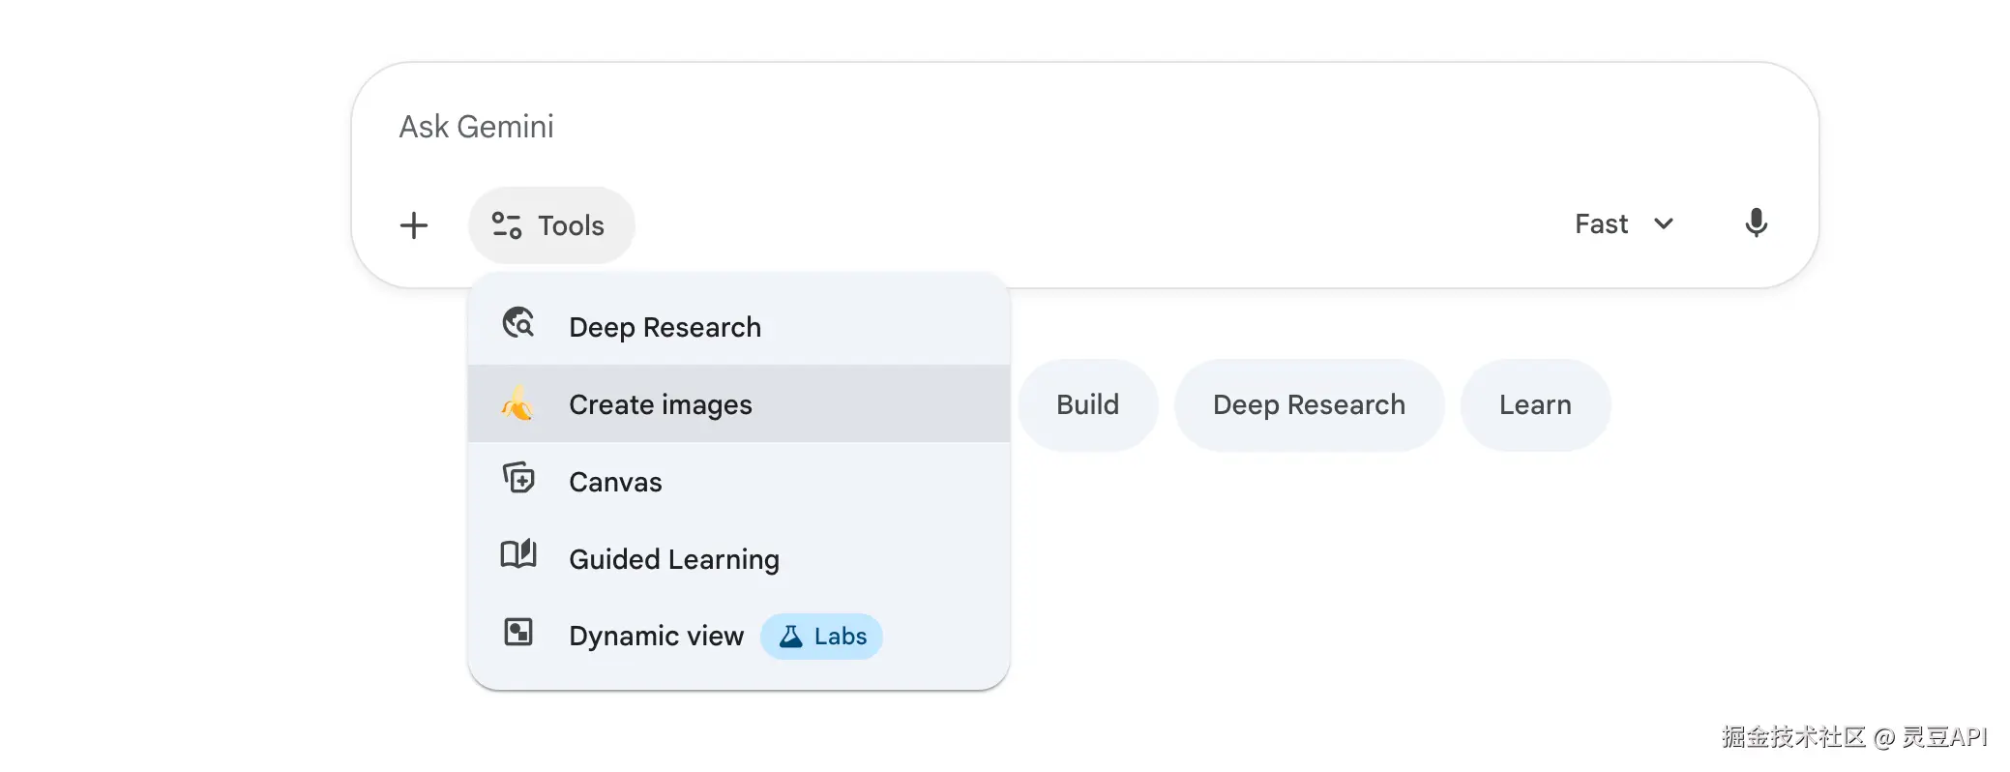
Task: Click the Deep Research globe-search icon
Action: pos(518,323)
